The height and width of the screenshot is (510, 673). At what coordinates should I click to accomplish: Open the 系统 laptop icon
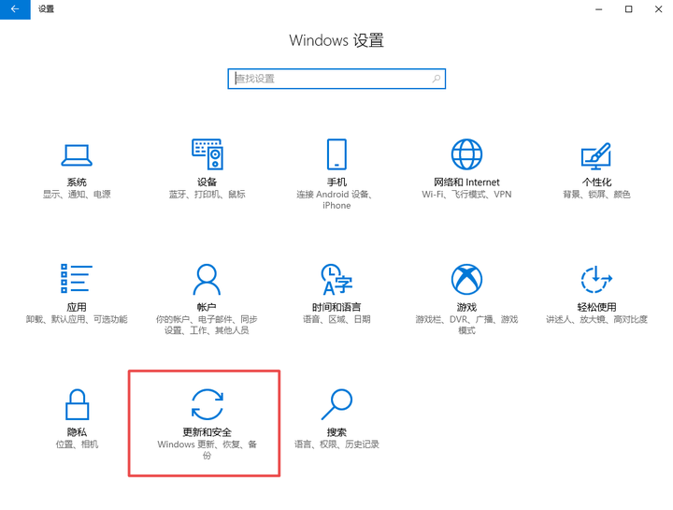77,154
